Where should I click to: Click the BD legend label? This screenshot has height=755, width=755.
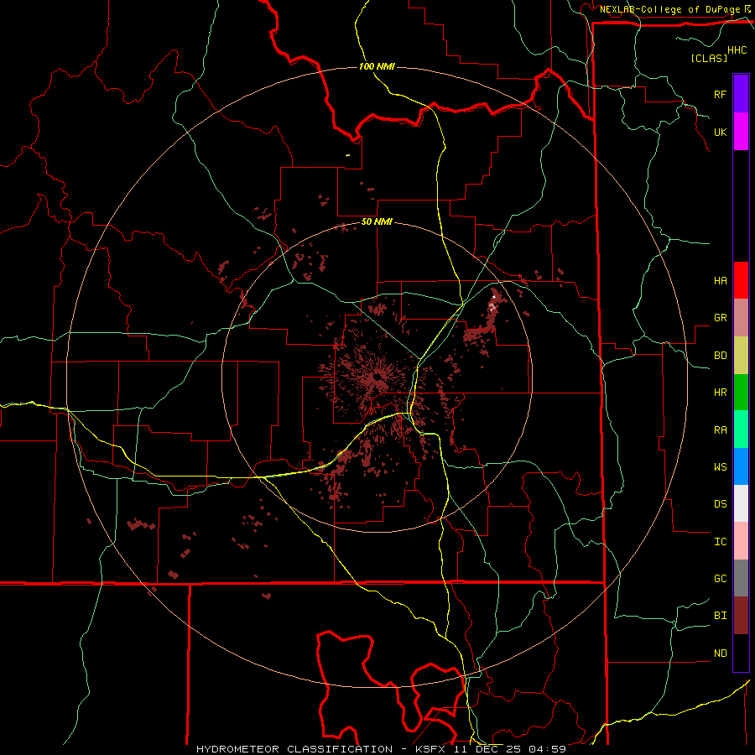[x=720, y=356]
